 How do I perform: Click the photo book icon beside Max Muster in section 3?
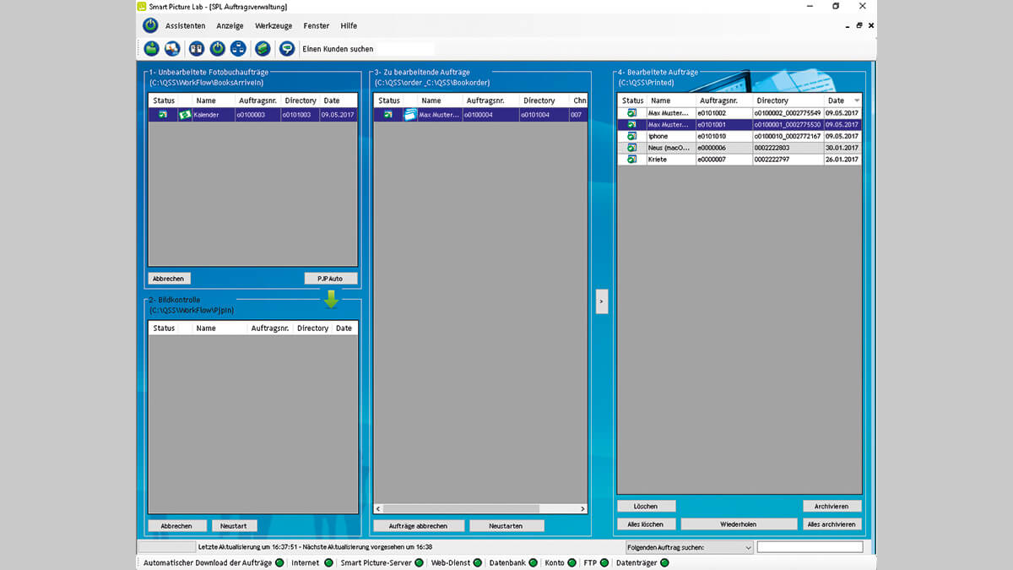pyautogui.click(x=410, y=114)
